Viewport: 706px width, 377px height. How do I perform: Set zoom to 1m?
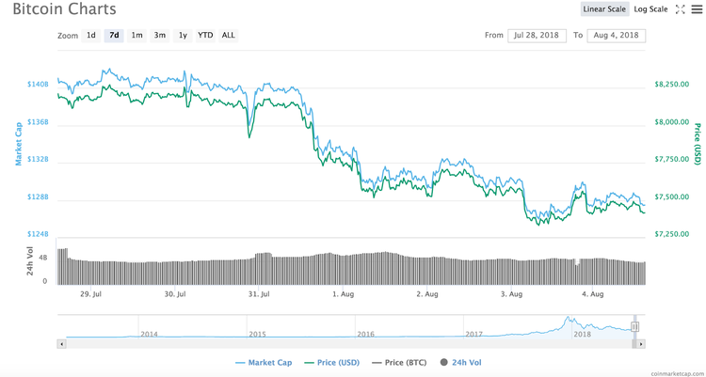pos(136,35)
